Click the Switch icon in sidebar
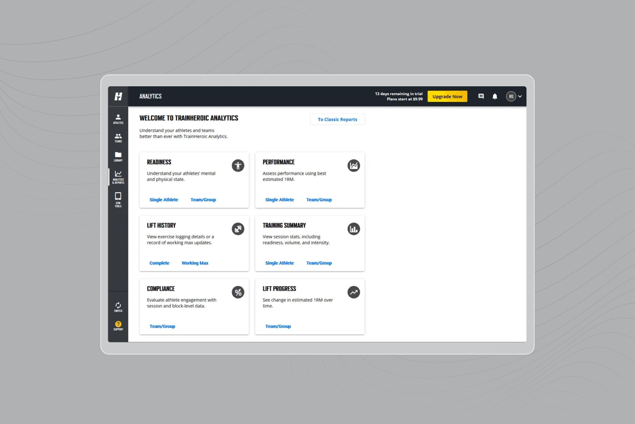 pos(118,307)
